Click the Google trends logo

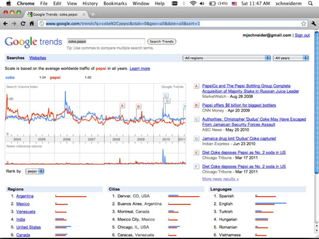click(x=34, y=42)
